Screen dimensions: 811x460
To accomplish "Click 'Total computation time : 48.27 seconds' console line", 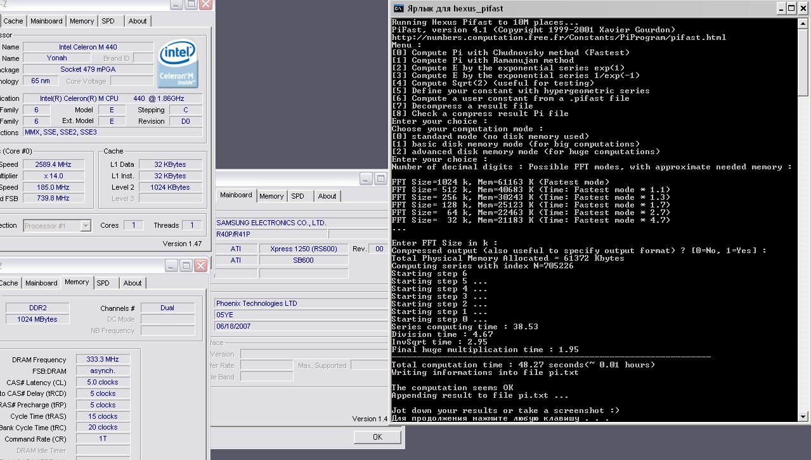I will (x=523, y=365).
